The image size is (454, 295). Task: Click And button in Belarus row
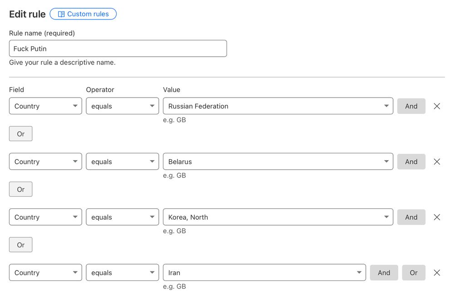coord(411,162)
